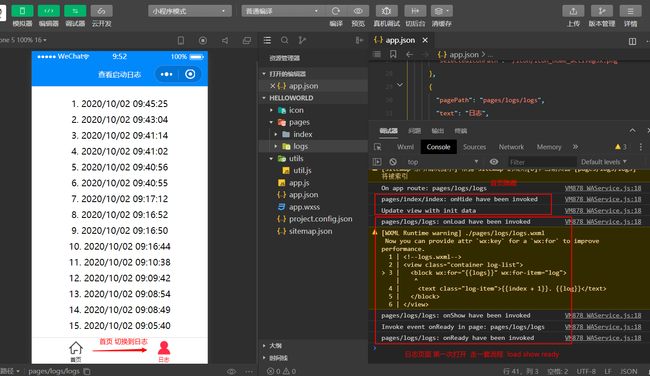Collapse the HELLOWORLD project section
The image size is (650, 376).
pos(264,98)
